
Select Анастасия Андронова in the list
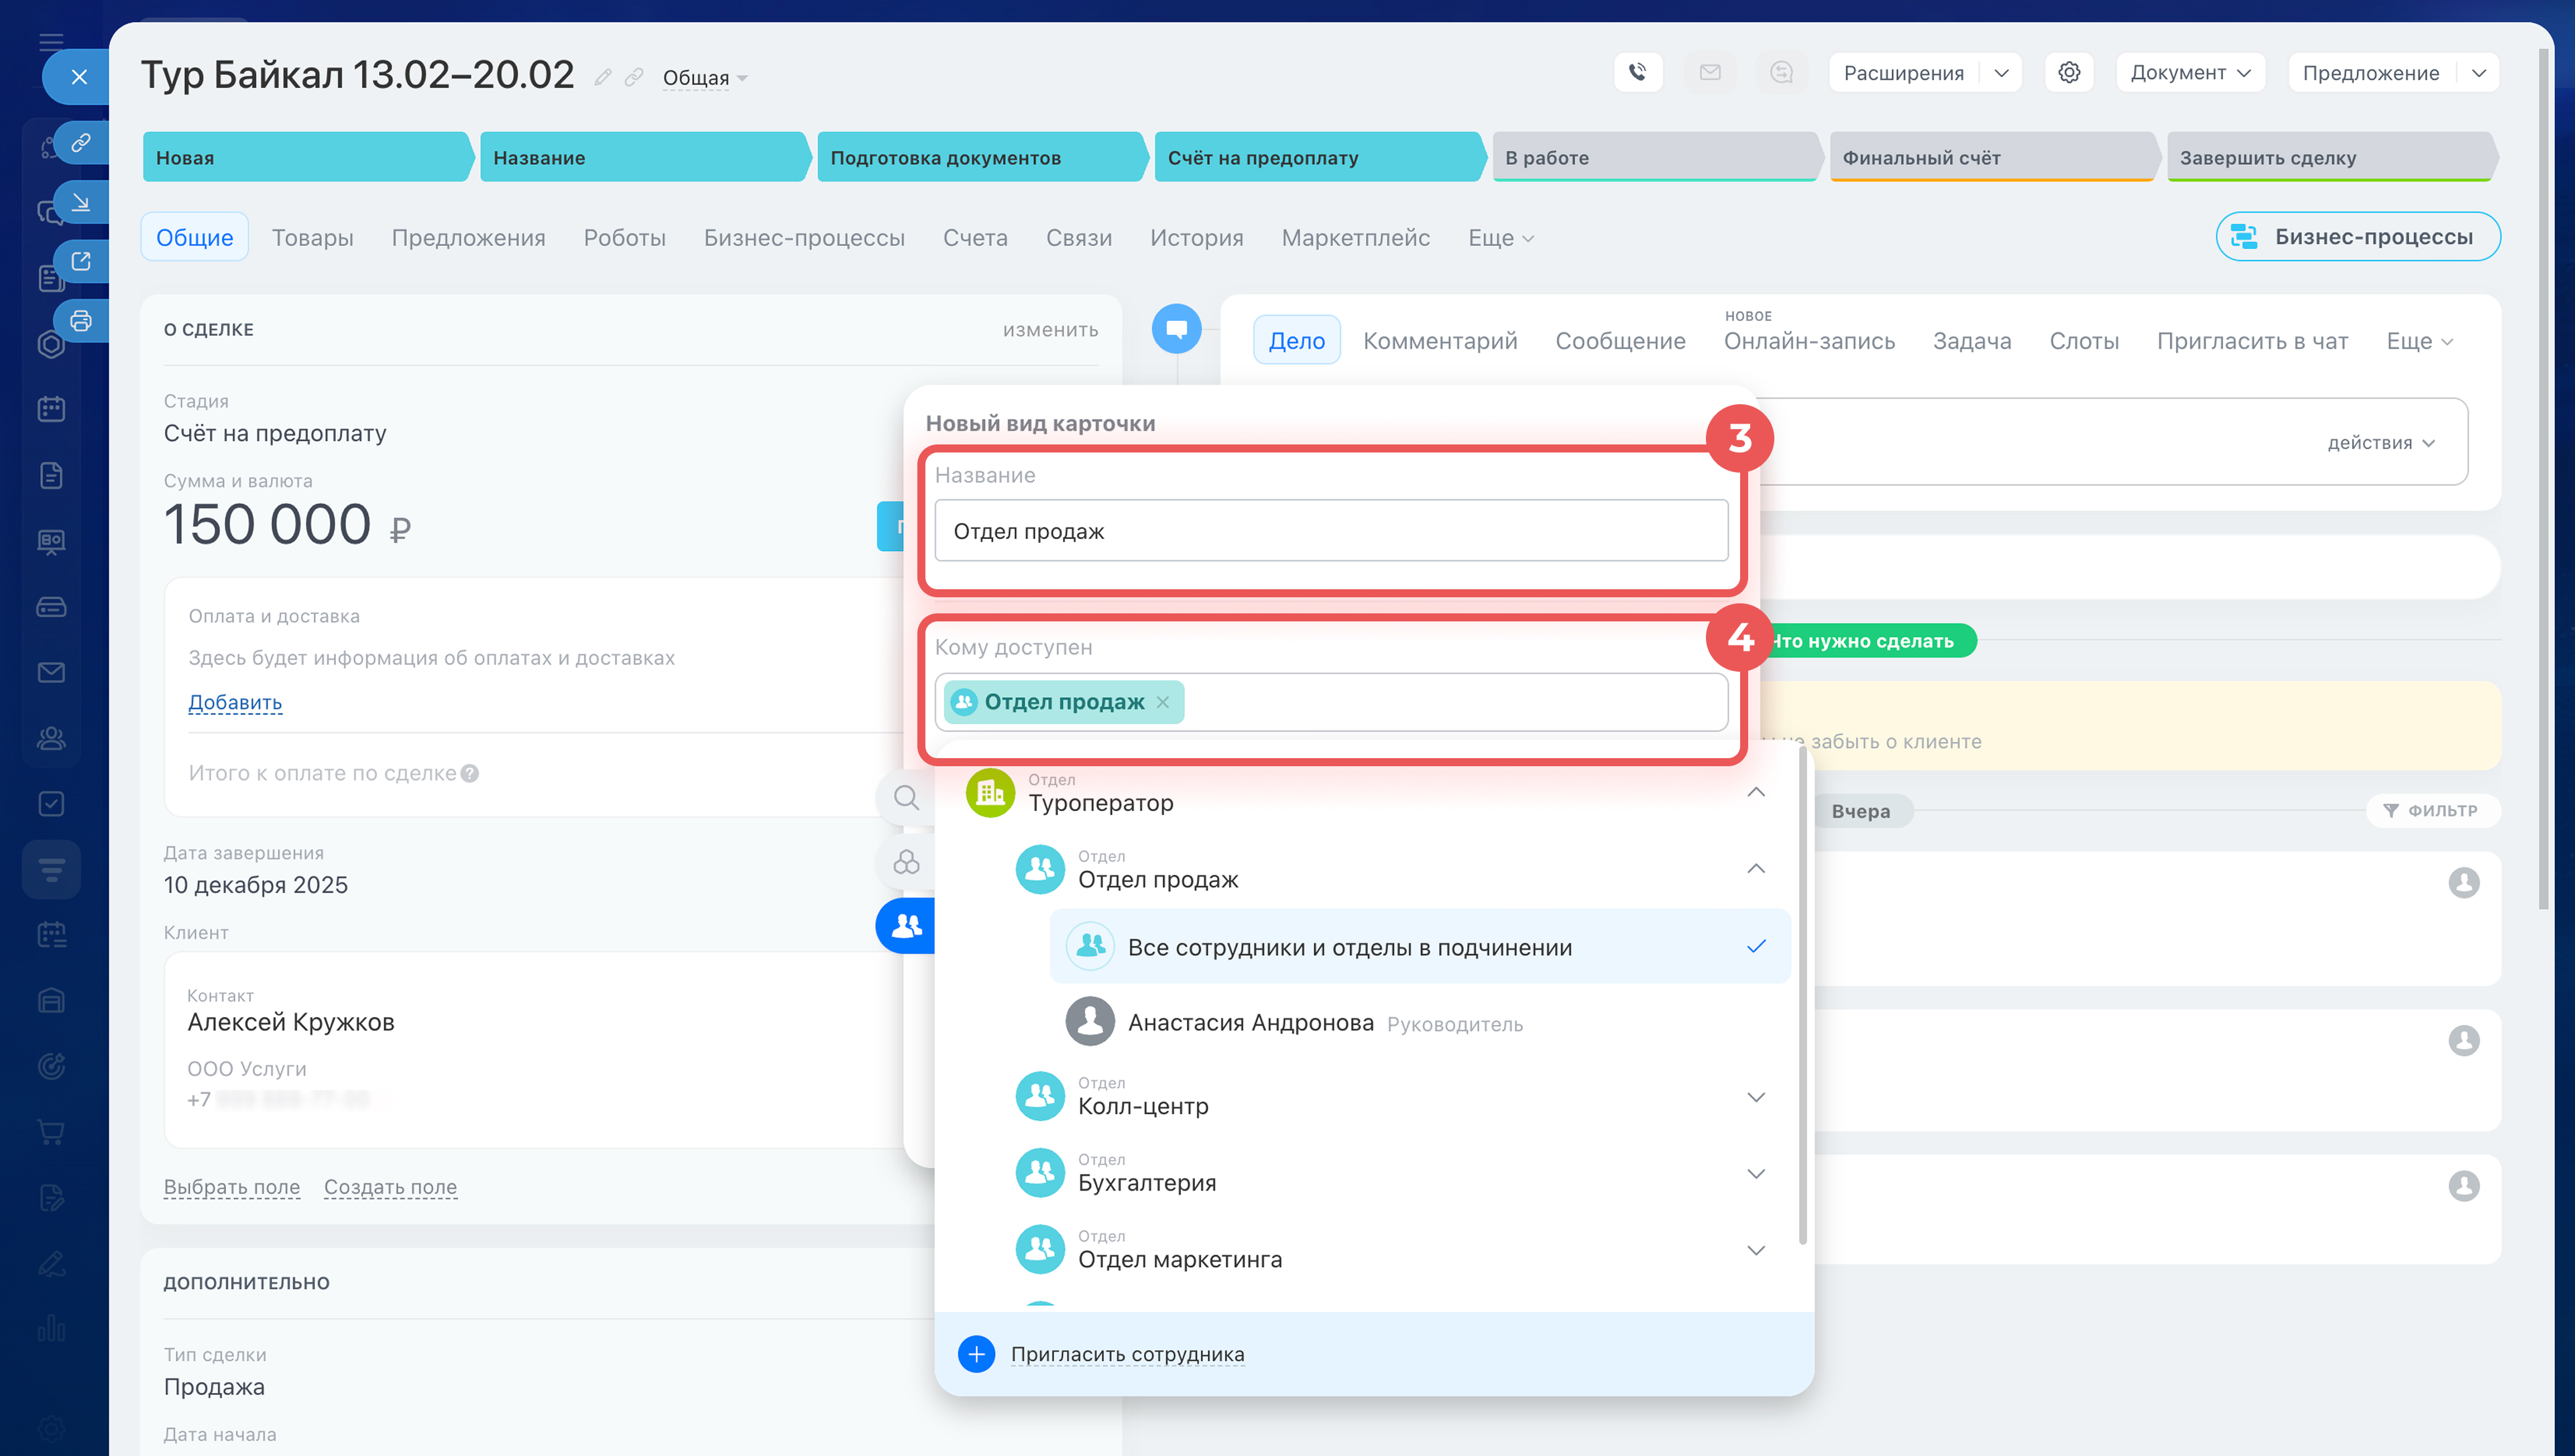1250,1023
